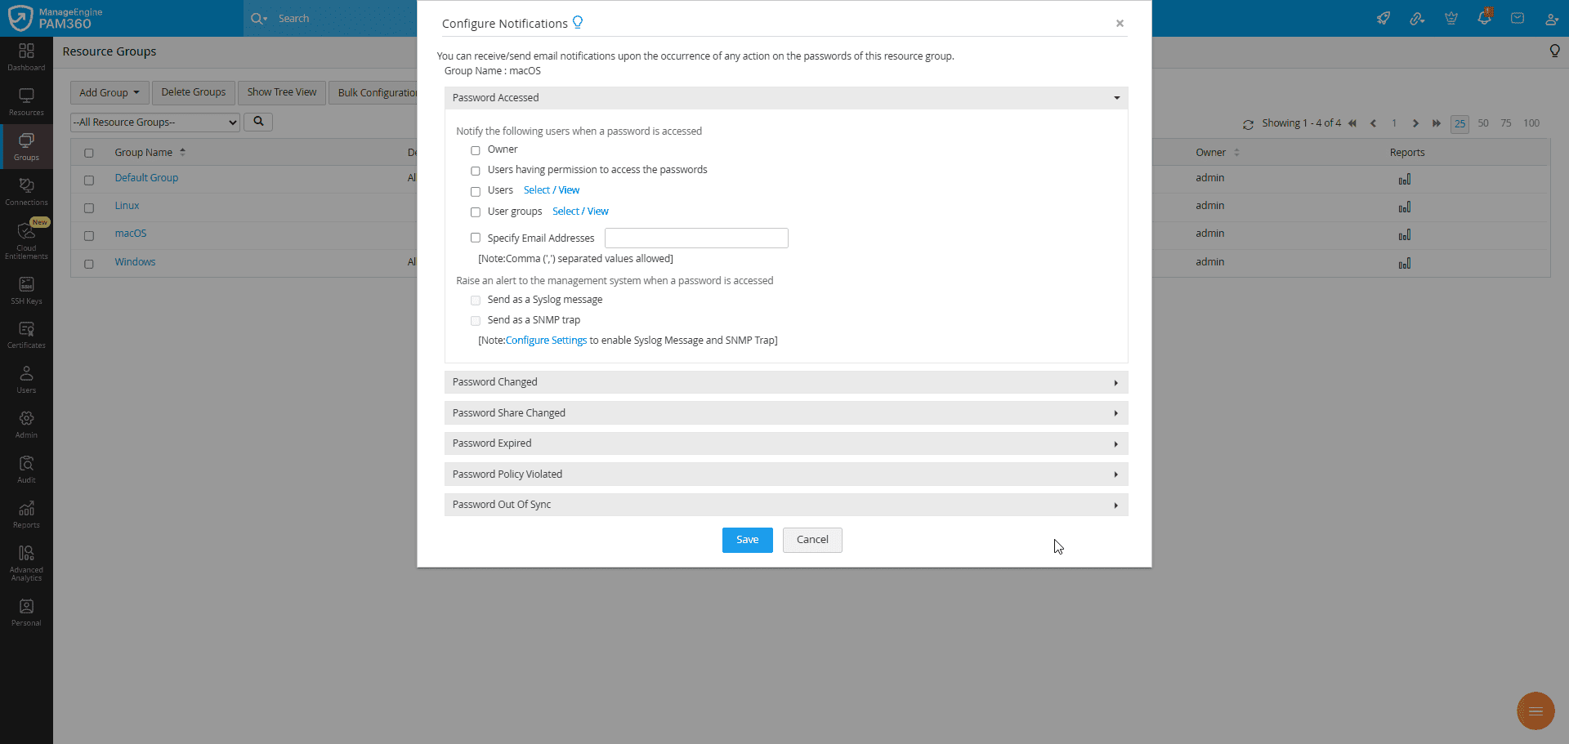This screenshot has height=744, width=1569.
Task: Save the notification configuration
Action: tap(747, 540)
